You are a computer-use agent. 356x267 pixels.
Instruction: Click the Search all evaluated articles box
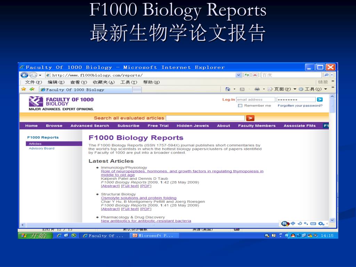point(205,118)
